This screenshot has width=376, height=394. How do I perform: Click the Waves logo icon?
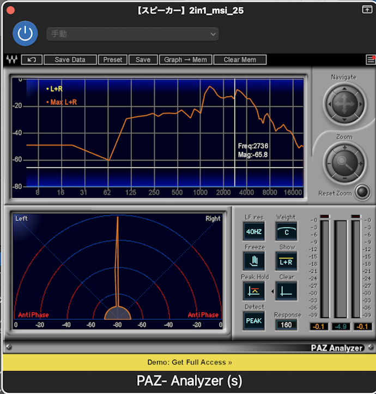[x=11, y=59]
